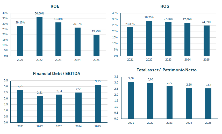Click the 2,34 data label
The width and height of the screenshot is (222, 134).
59,91
